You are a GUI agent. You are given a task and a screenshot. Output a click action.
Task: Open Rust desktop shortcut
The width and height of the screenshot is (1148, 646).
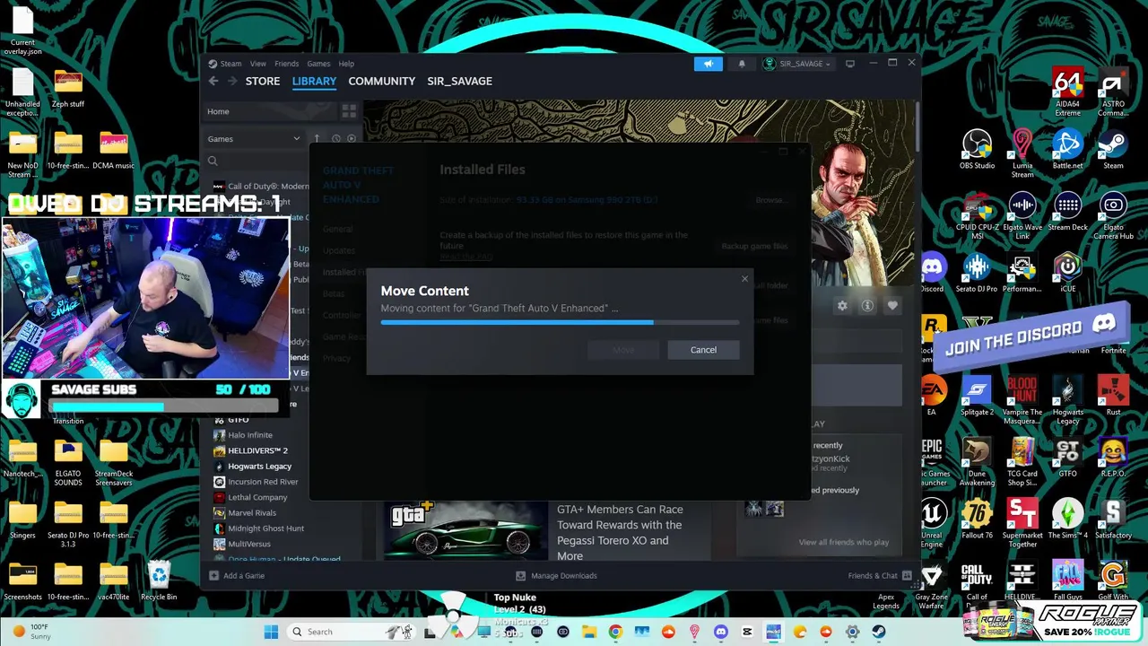[x=1113, y=396]
